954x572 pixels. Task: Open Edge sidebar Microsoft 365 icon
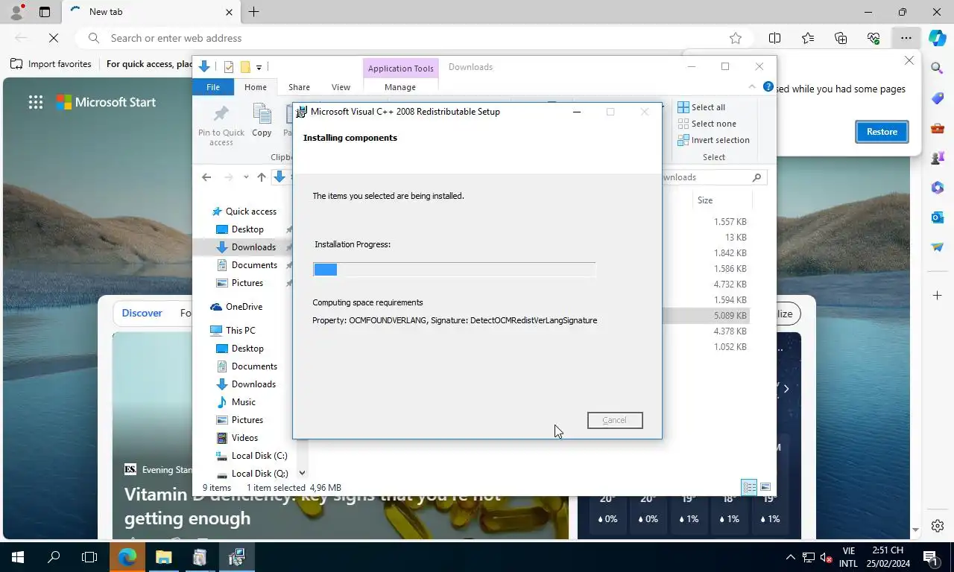[x=938, y=188]
